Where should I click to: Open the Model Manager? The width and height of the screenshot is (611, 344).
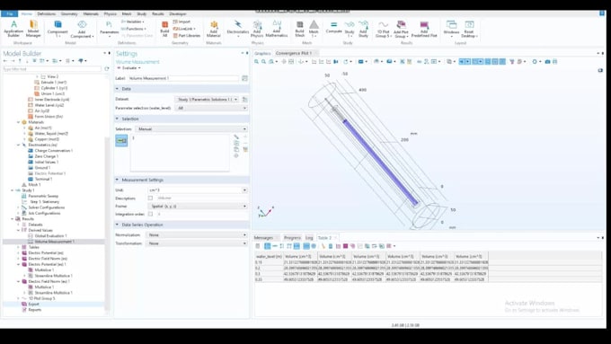point(33,30)
